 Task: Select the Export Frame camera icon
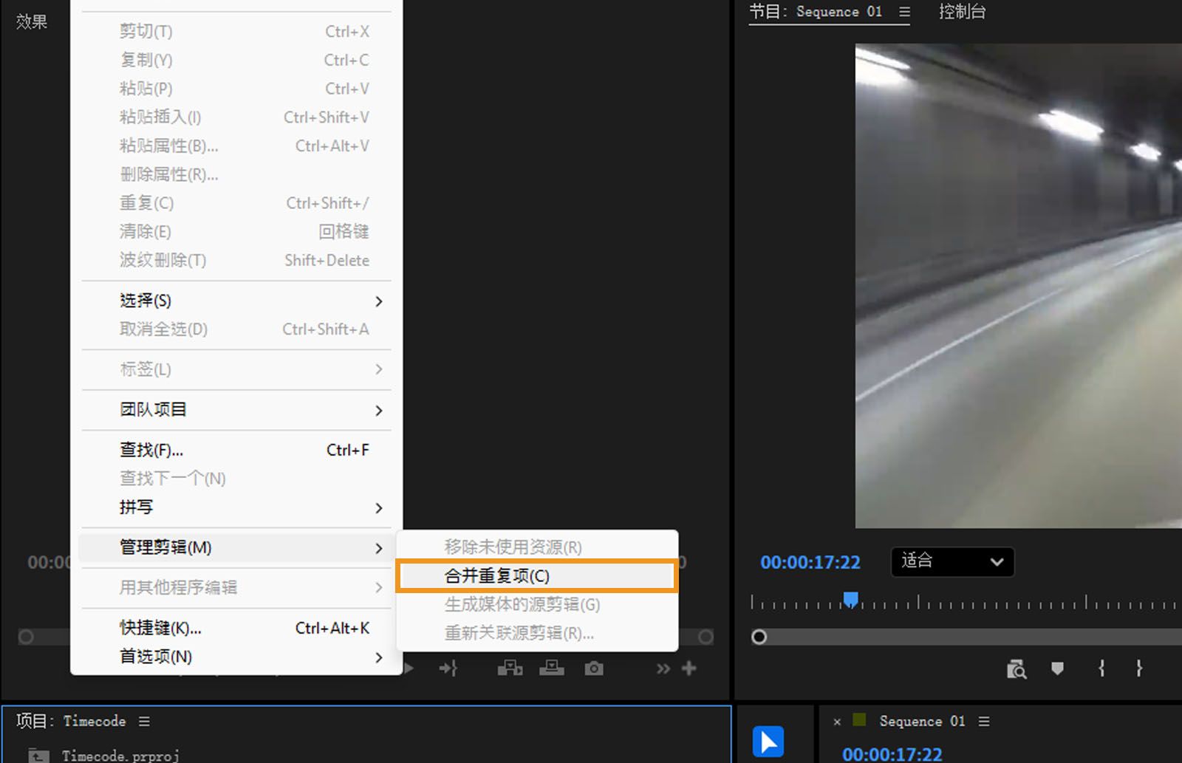594,668
